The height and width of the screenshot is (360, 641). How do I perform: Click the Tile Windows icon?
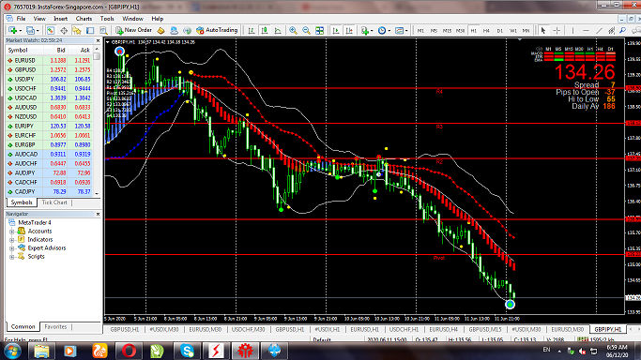click(319, 30)
